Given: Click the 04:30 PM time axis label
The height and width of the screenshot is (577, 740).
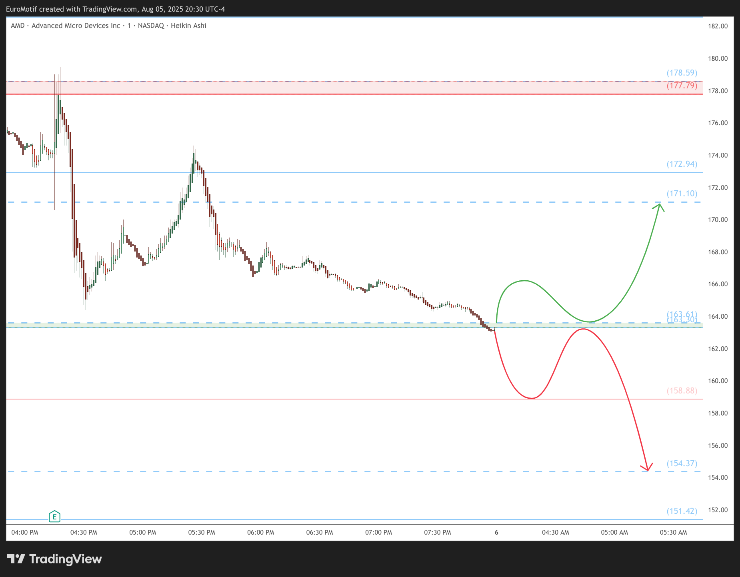Looking at the screenshot, I should [x=84, y=532].
